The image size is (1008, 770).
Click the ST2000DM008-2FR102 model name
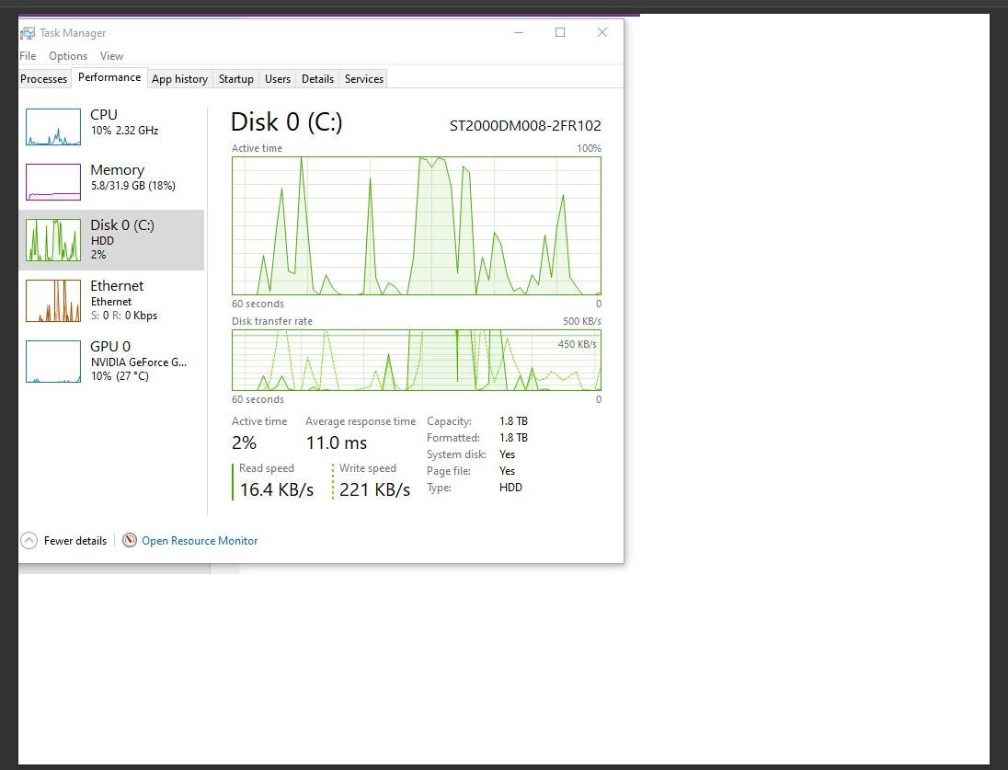(525, 125)
